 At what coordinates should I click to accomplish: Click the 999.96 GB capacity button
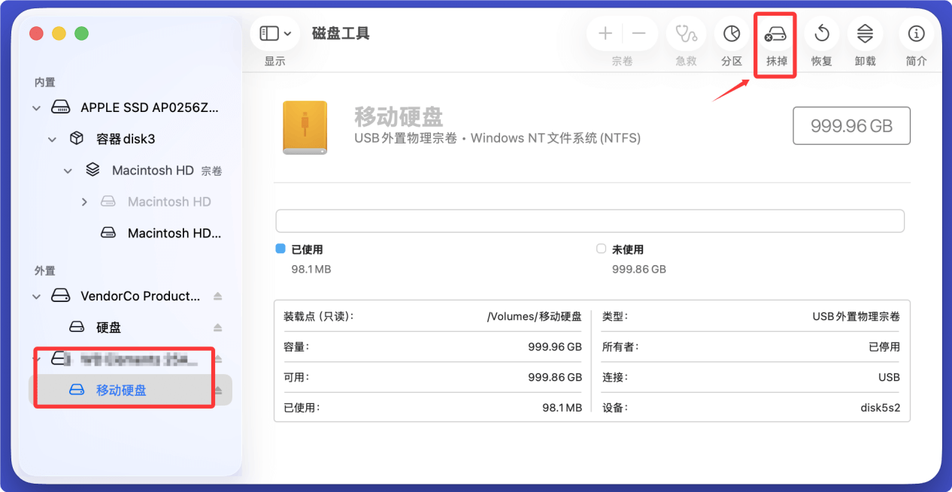[x=851, y=125]
